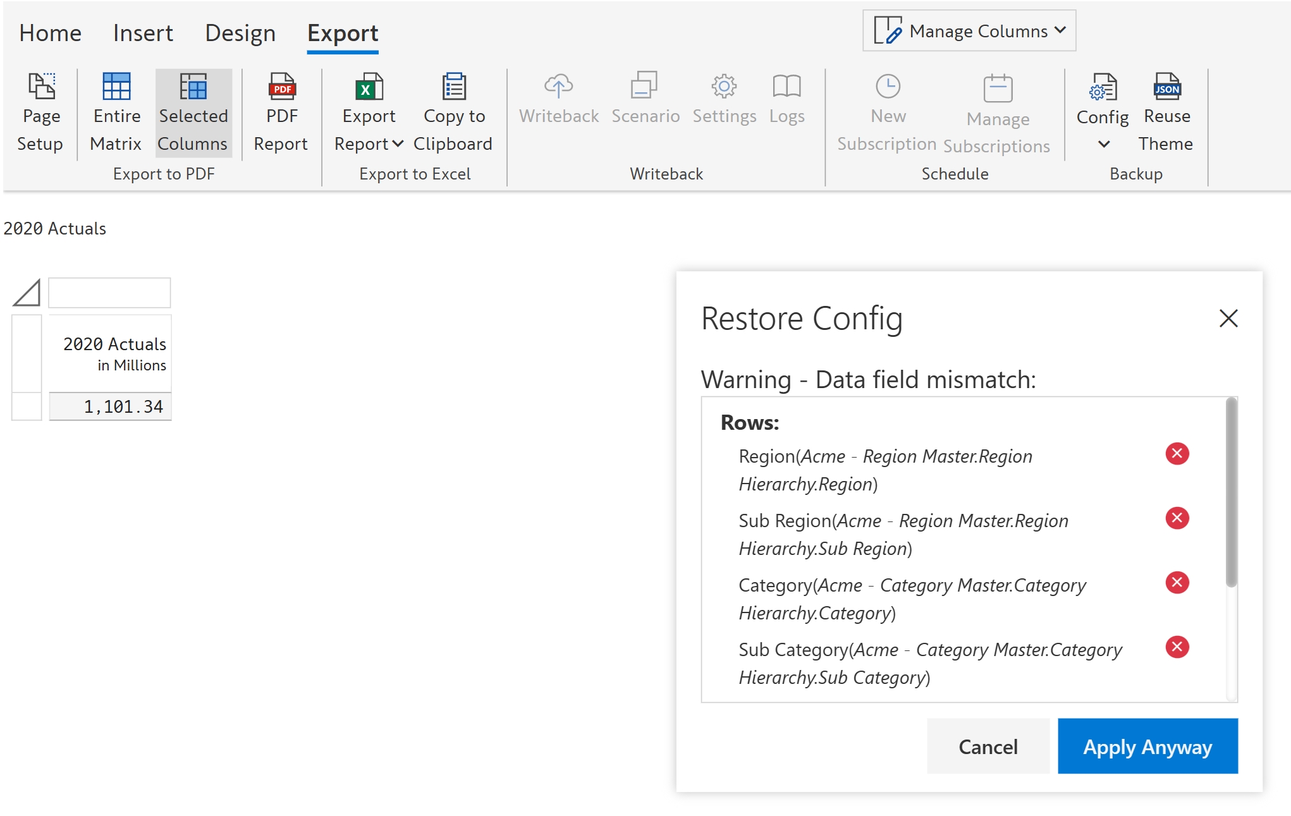The height and width of the screenshot is (816, 1291).
Task: Expand the Config backup menu
Action: [x=1103, y=144]
